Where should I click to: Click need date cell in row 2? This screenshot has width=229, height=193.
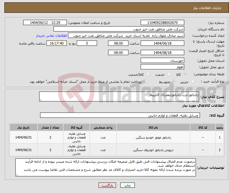[x=24, y=150]
